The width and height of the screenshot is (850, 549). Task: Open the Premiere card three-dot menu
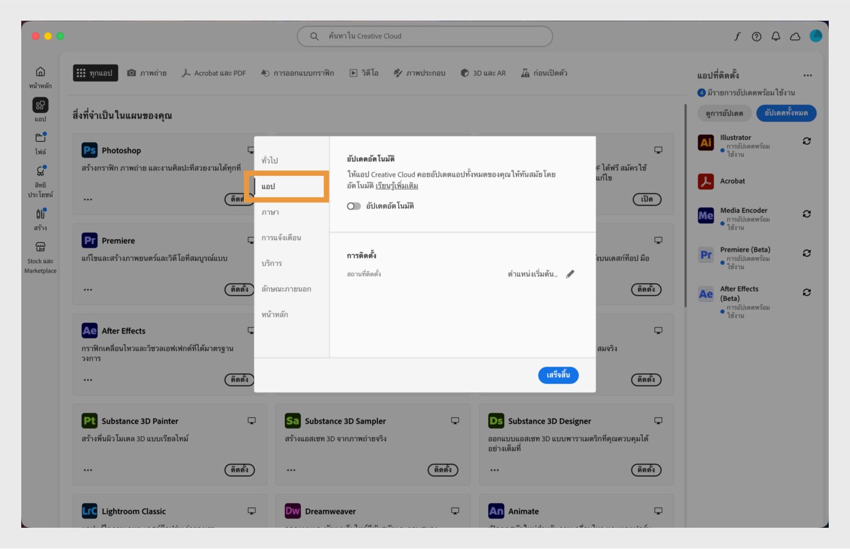pos(88,290)
